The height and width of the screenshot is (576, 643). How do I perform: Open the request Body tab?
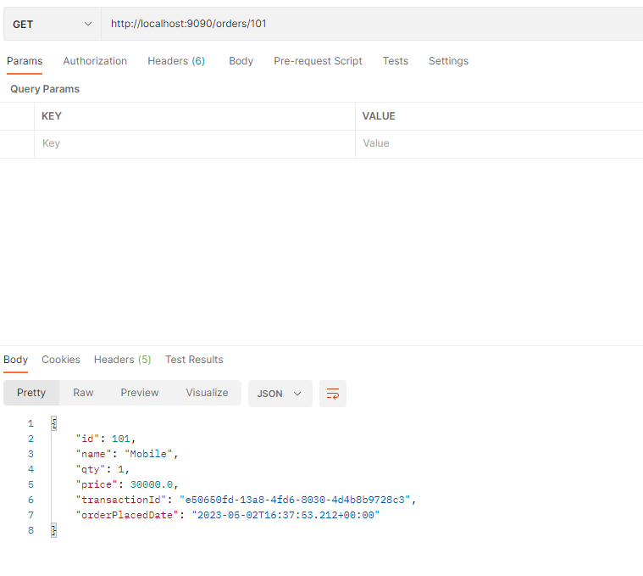[241, 61]
